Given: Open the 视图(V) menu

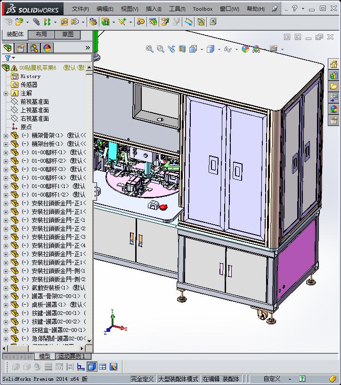Looking at the screenshot, I should coord(130,9).
